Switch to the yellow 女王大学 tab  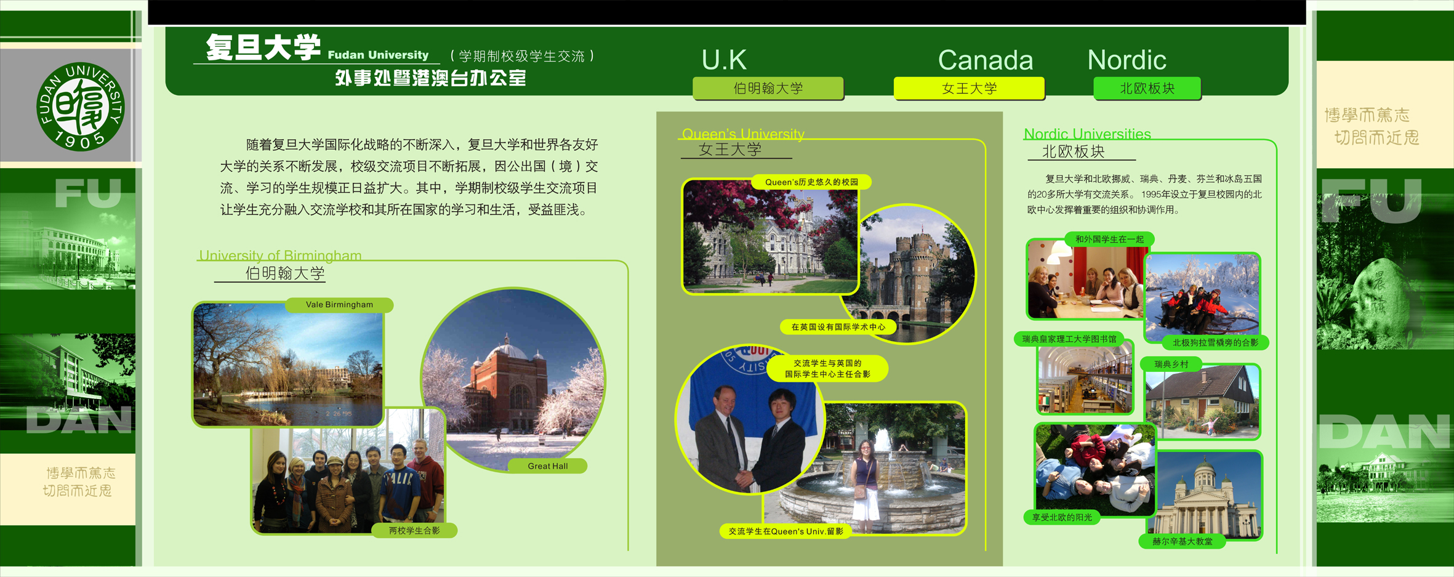[969, 88]
